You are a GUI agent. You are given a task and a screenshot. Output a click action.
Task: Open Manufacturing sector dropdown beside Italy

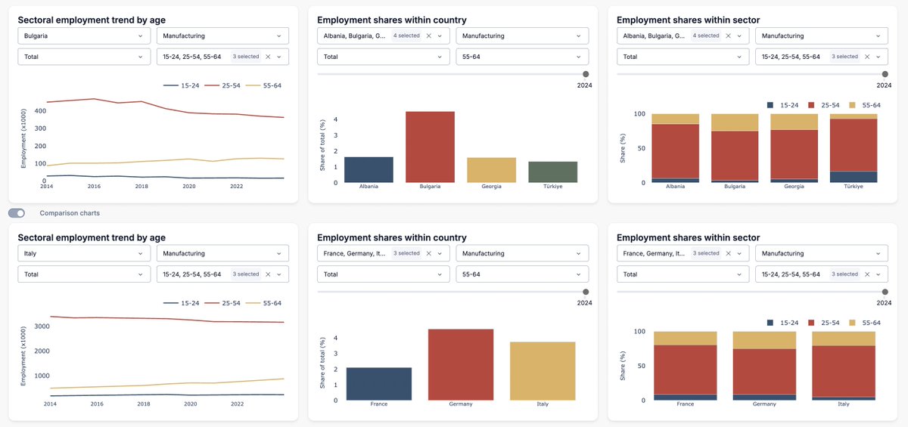click(x=222, y=253)
